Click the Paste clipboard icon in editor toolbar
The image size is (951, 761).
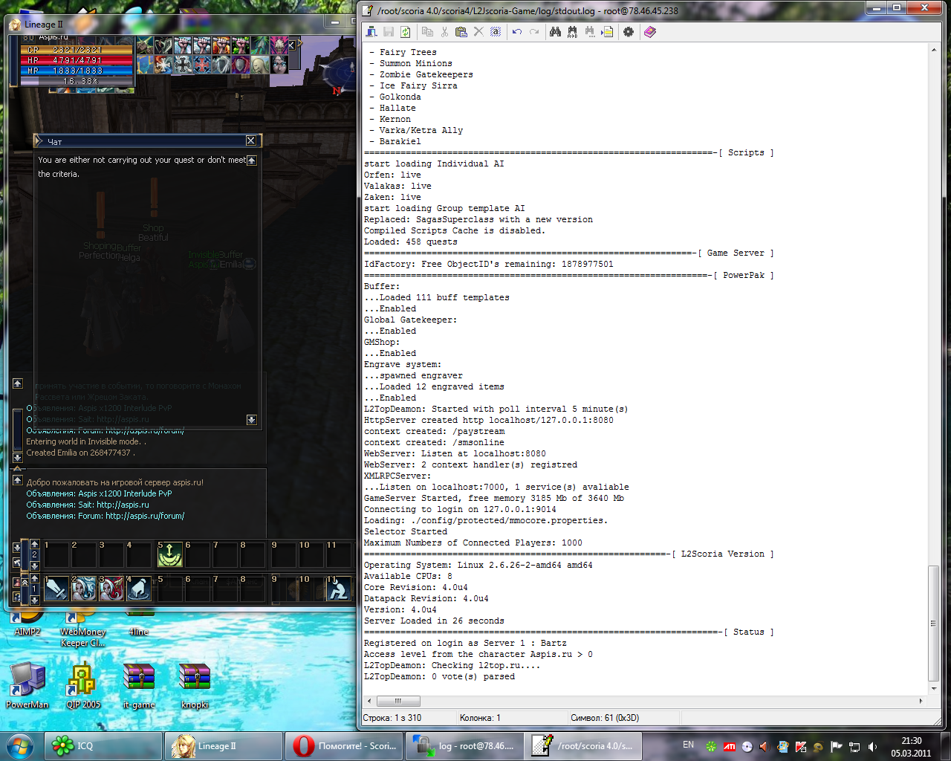click(461, 32)
